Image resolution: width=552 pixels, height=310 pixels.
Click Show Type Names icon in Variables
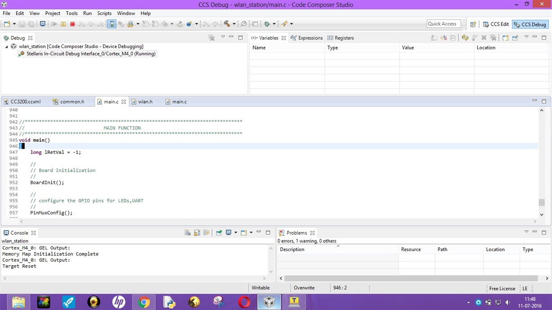tap(434, 38)
